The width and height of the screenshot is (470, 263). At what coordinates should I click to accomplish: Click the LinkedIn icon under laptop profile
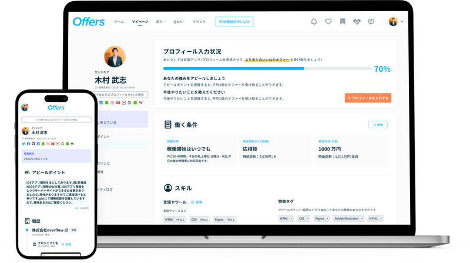click(x=101, y=103)
